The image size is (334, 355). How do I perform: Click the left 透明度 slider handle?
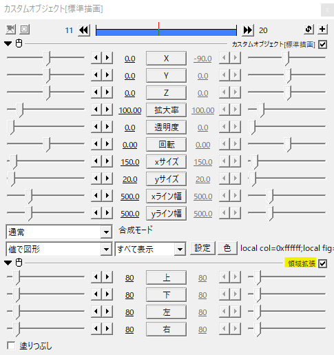click(10, 127)
